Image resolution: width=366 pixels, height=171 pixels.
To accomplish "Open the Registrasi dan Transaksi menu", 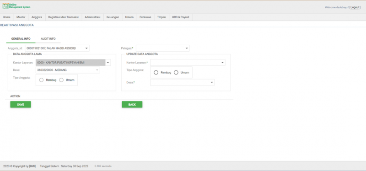I will (x=63, y=17).
